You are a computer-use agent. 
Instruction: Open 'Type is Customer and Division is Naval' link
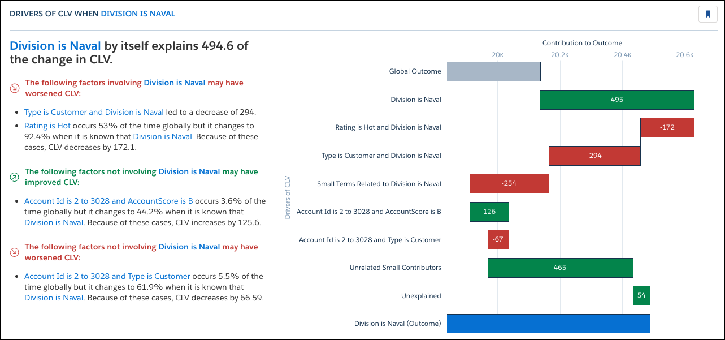coord(94,112)
